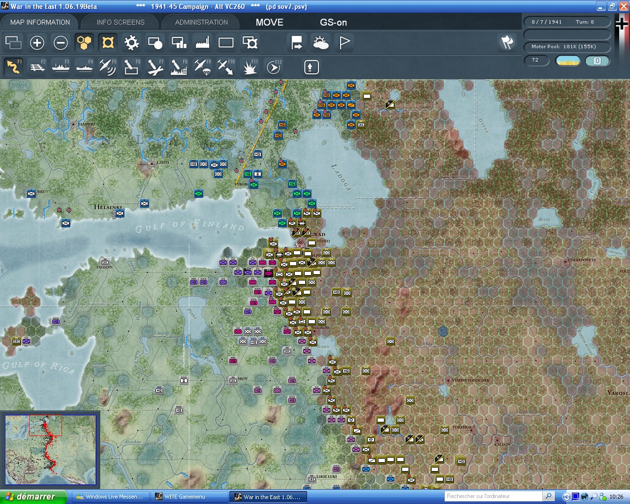The image size is (630, 504).
Task: Click the date and Turn 8 display
Action: tap(567, 22)
